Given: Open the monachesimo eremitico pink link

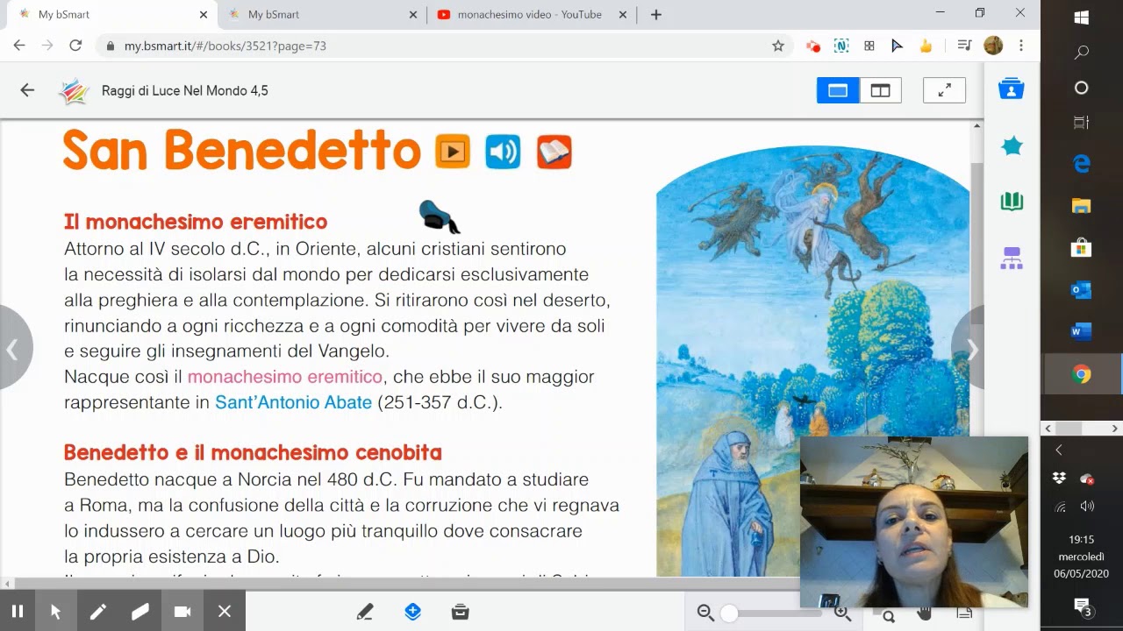Looking at the screenshot, I should (x=285, y=377).
